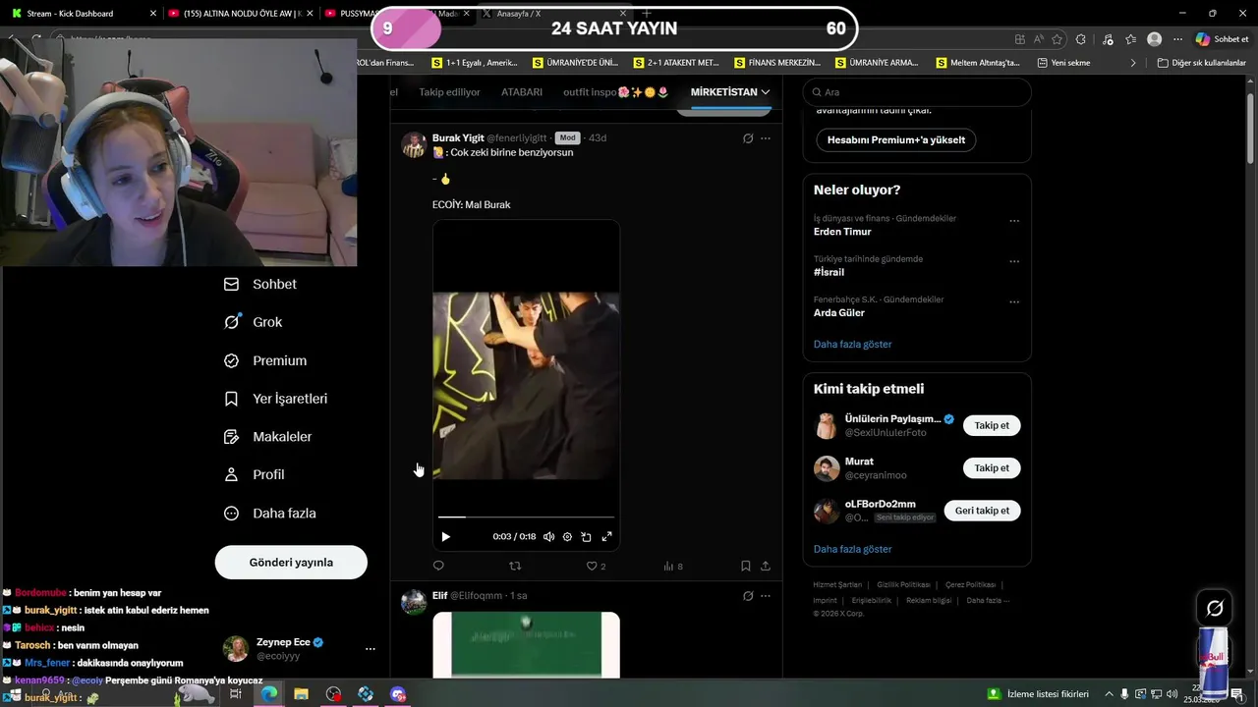Switch to Takip ediliyor tab
Screen dimensions: 1258x707
point(449,92)
